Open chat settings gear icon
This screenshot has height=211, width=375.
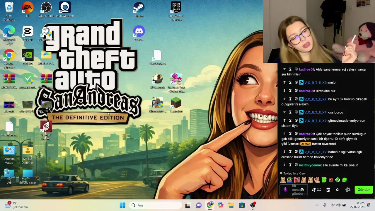pyautogui.click(x=337, y=190)
